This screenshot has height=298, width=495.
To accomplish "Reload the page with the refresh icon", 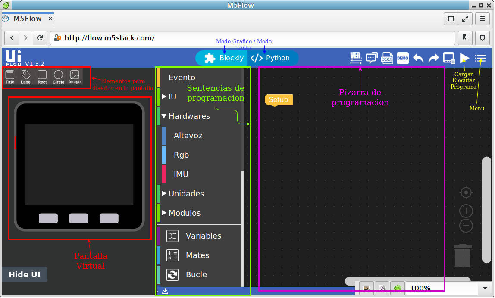I will (40, 38).
